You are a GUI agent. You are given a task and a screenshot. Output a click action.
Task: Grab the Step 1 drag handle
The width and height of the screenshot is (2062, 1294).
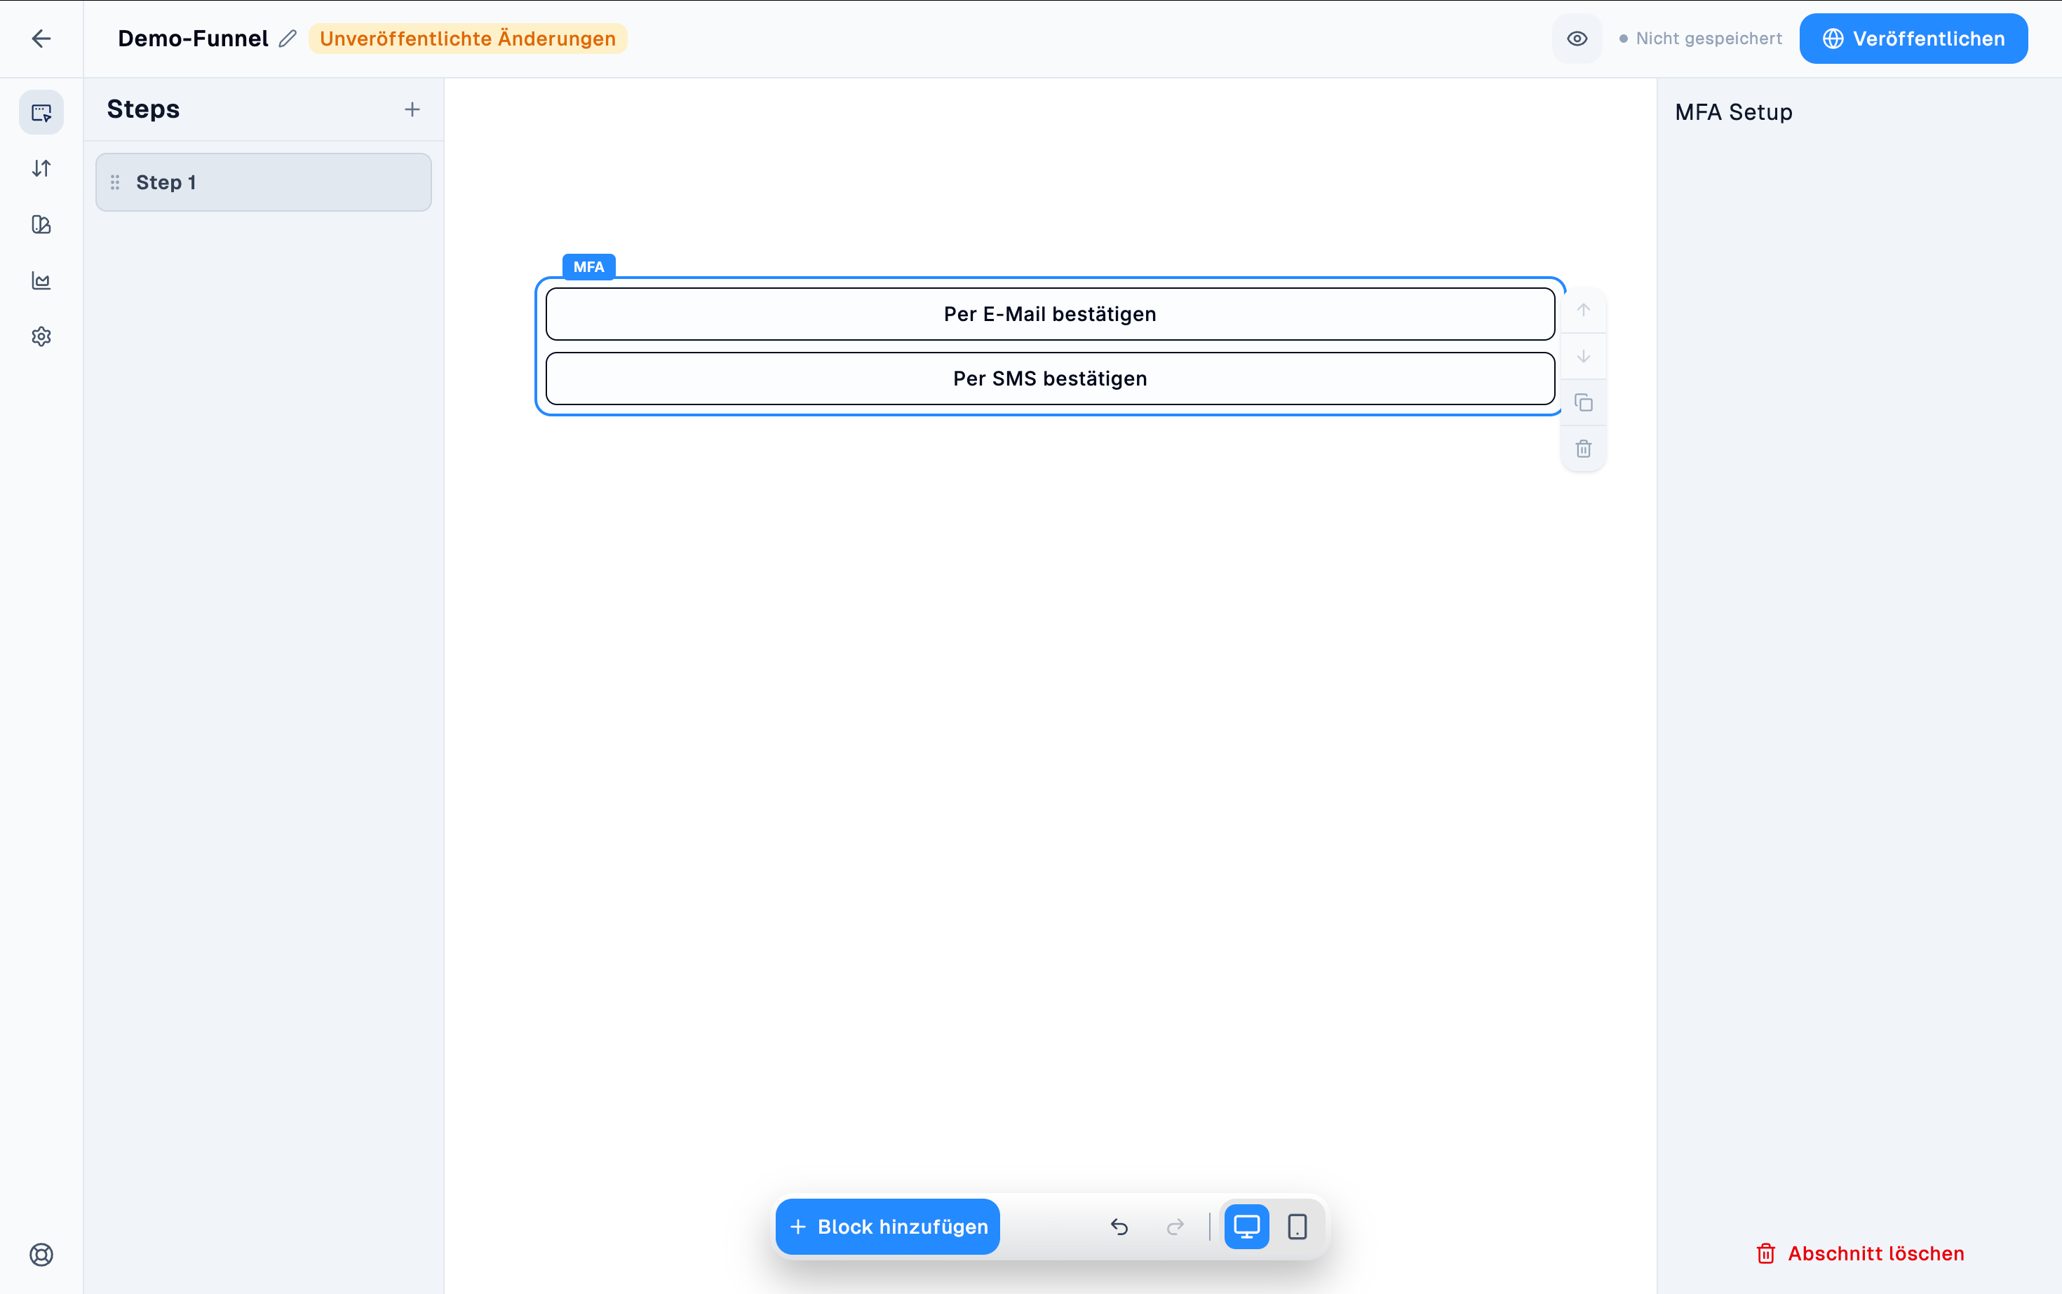coord(115,182)
